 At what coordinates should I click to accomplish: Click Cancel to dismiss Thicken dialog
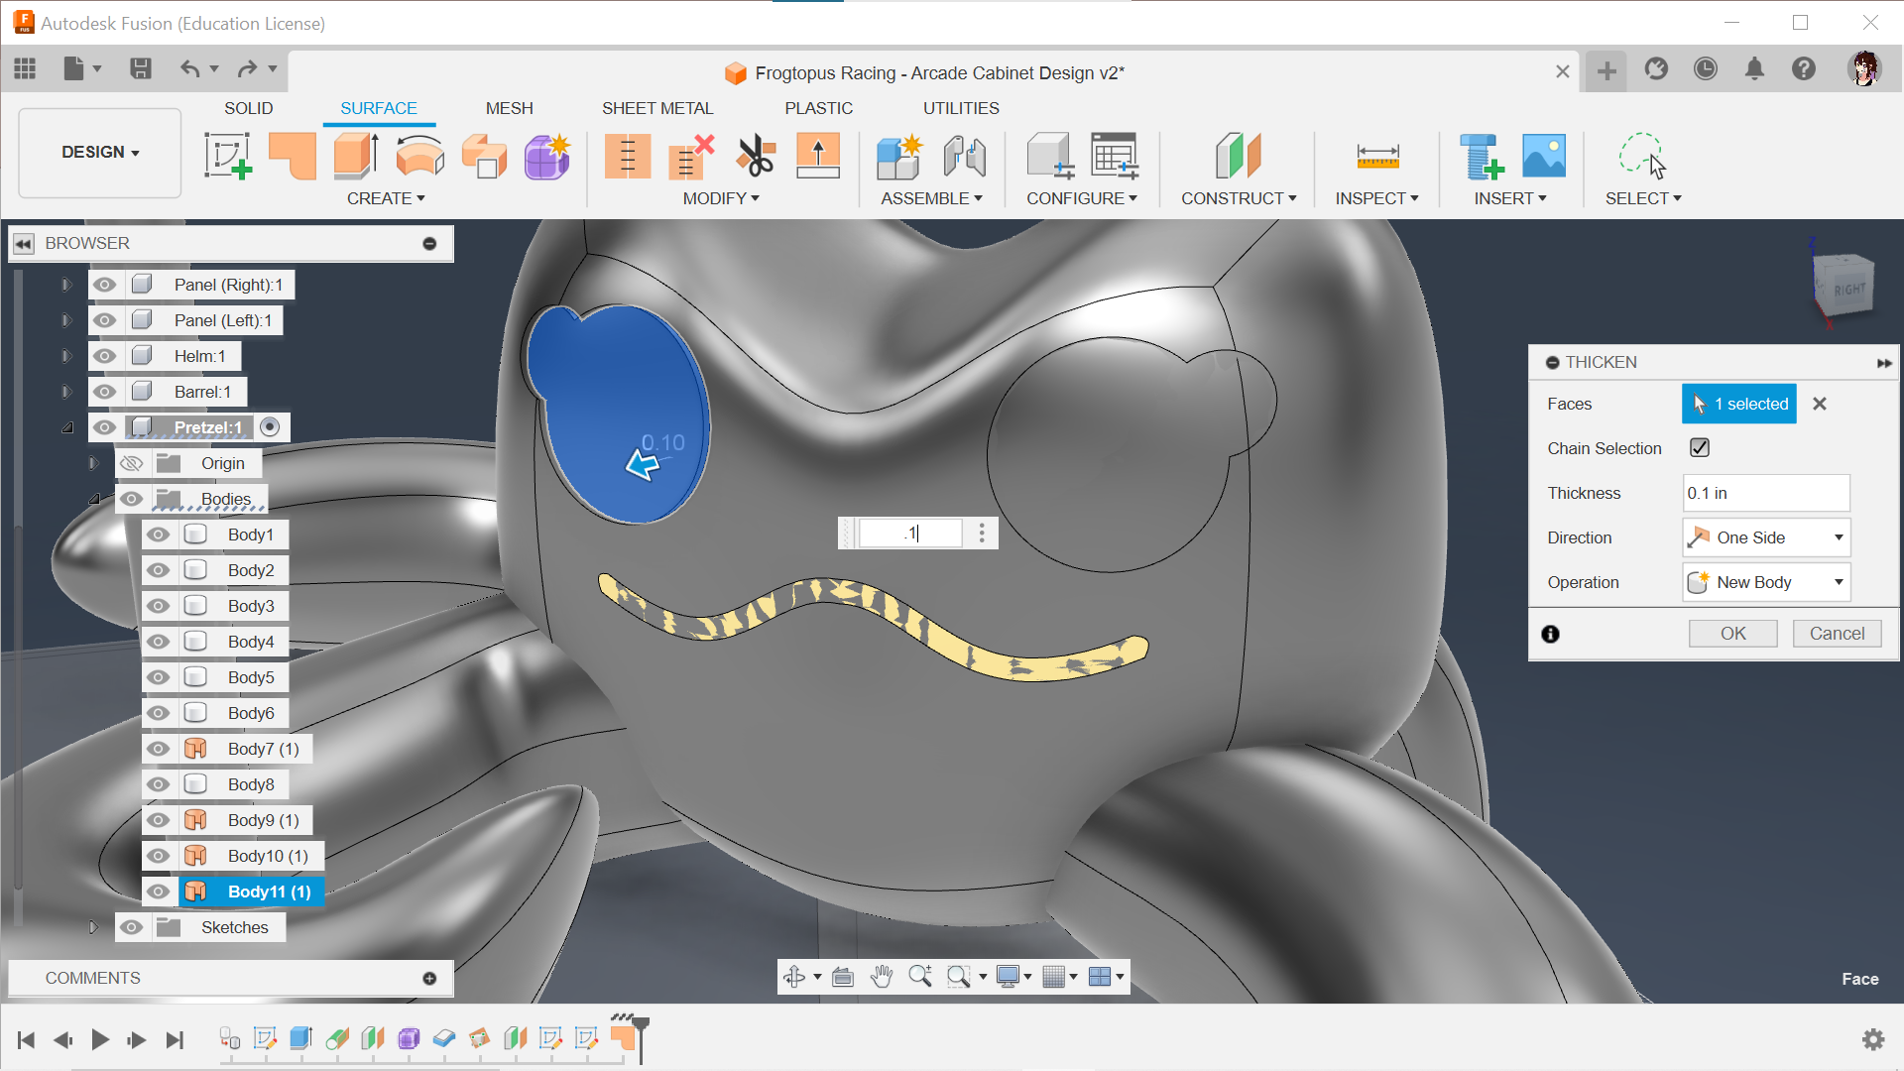coord(1838,633)
